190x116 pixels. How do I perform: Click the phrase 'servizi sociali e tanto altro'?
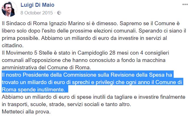(99, 104)
